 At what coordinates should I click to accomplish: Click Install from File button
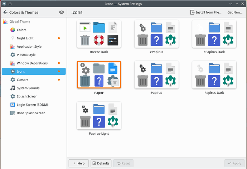(x=206, y=12)
